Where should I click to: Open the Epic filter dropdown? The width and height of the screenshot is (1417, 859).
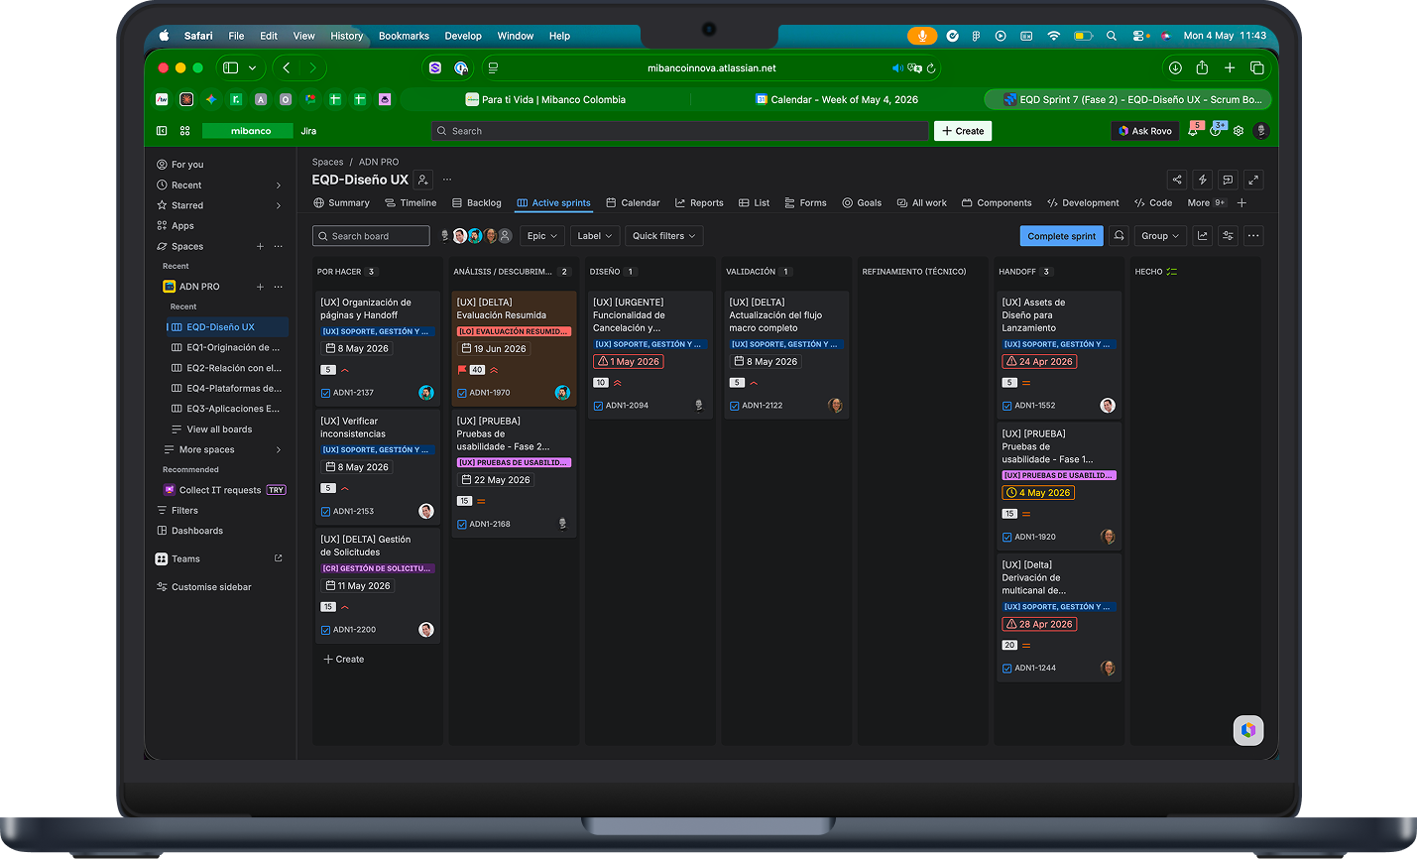[541, 236]
